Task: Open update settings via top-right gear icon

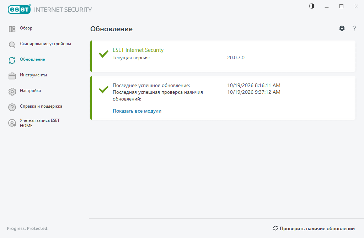Action: pyautogui.click(x=342, y=28)
